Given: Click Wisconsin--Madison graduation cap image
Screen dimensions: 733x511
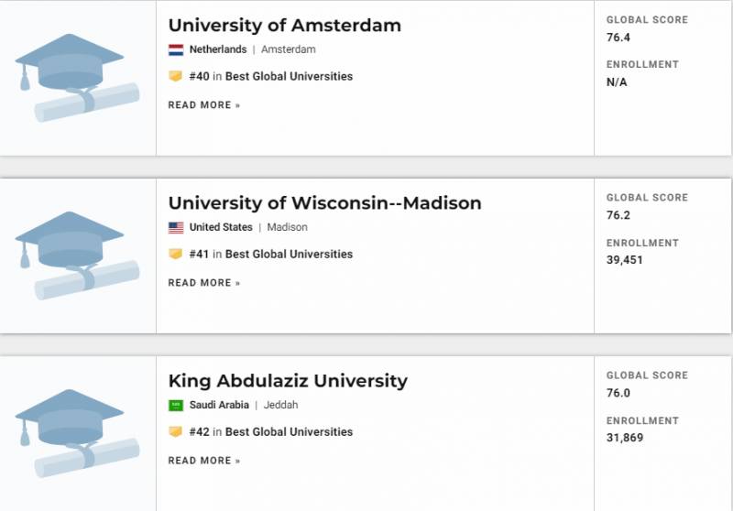Looking at the screenshot, I should pos(77,256).
